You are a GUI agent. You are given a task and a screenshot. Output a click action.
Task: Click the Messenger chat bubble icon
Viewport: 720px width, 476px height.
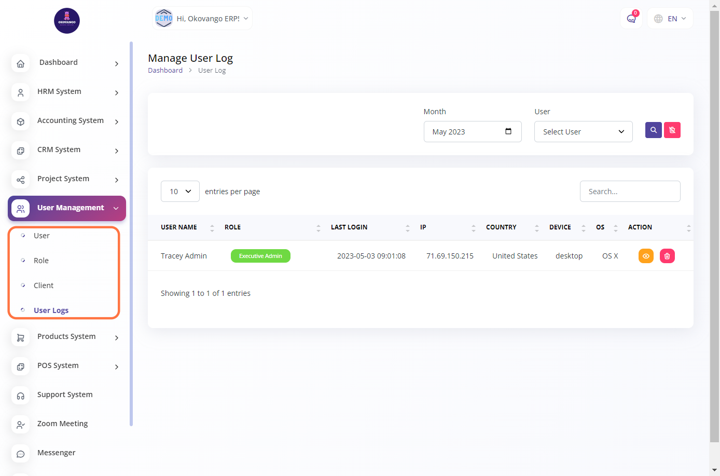[21, 454]
